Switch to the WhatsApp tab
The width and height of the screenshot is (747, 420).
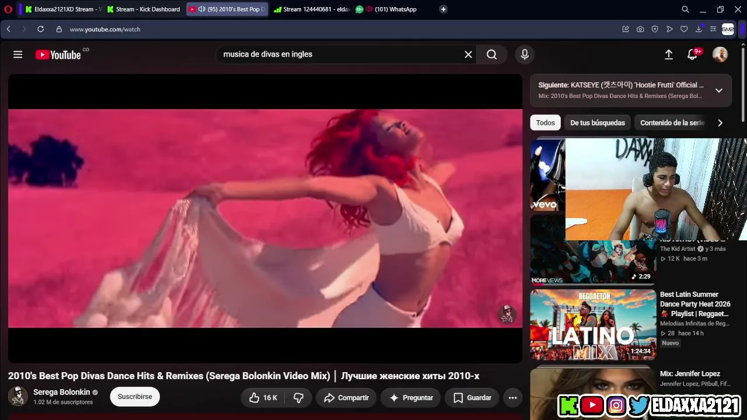pyautogui.click(x=390, y=9)
